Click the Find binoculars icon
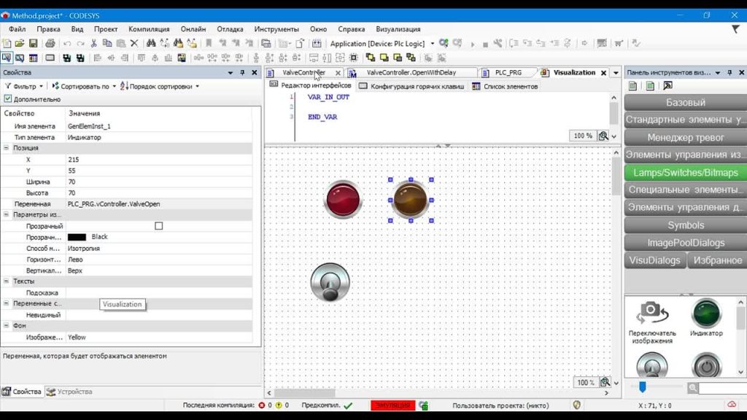Viewport: 747px width, 420px height. click(x=151, y=43)
